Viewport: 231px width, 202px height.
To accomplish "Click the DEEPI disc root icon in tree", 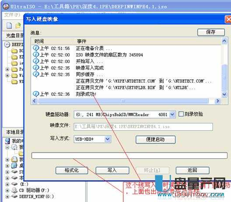I will [x=7, y=44].
